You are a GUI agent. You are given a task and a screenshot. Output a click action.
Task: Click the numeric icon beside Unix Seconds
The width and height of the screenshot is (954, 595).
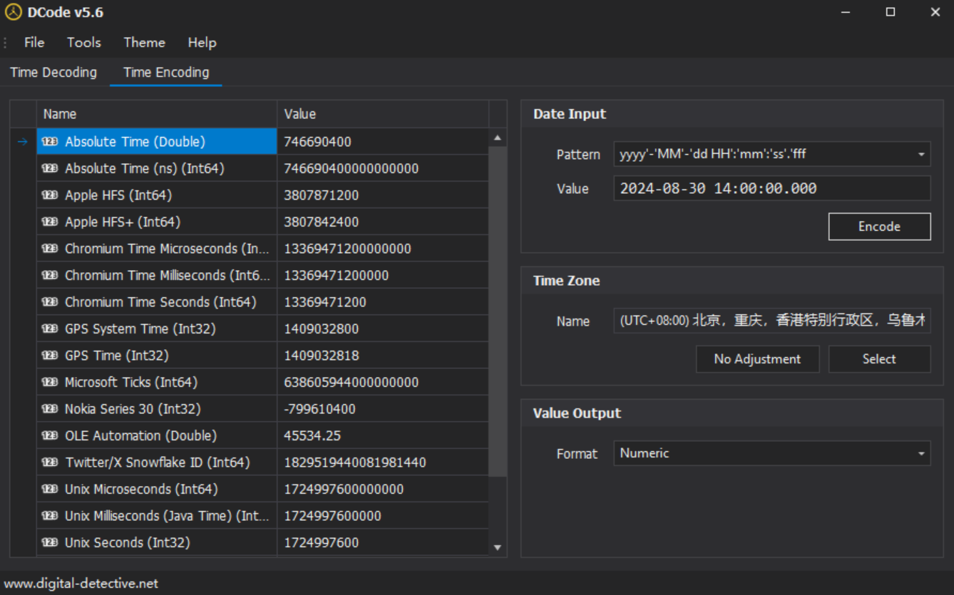(x=50, y=543)
